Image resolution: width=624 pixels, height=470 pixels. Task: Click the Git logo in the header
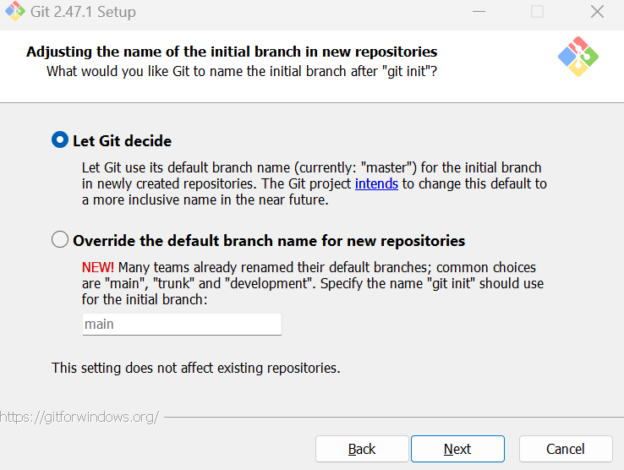[x=578, y=57]
